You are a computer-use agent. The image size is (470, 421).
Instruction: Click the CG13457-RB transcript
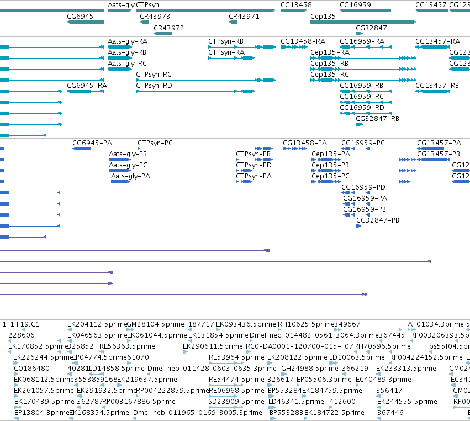click(432, 91)
